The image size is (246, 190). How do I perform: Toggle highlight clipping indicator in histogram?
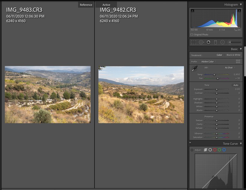240,11
